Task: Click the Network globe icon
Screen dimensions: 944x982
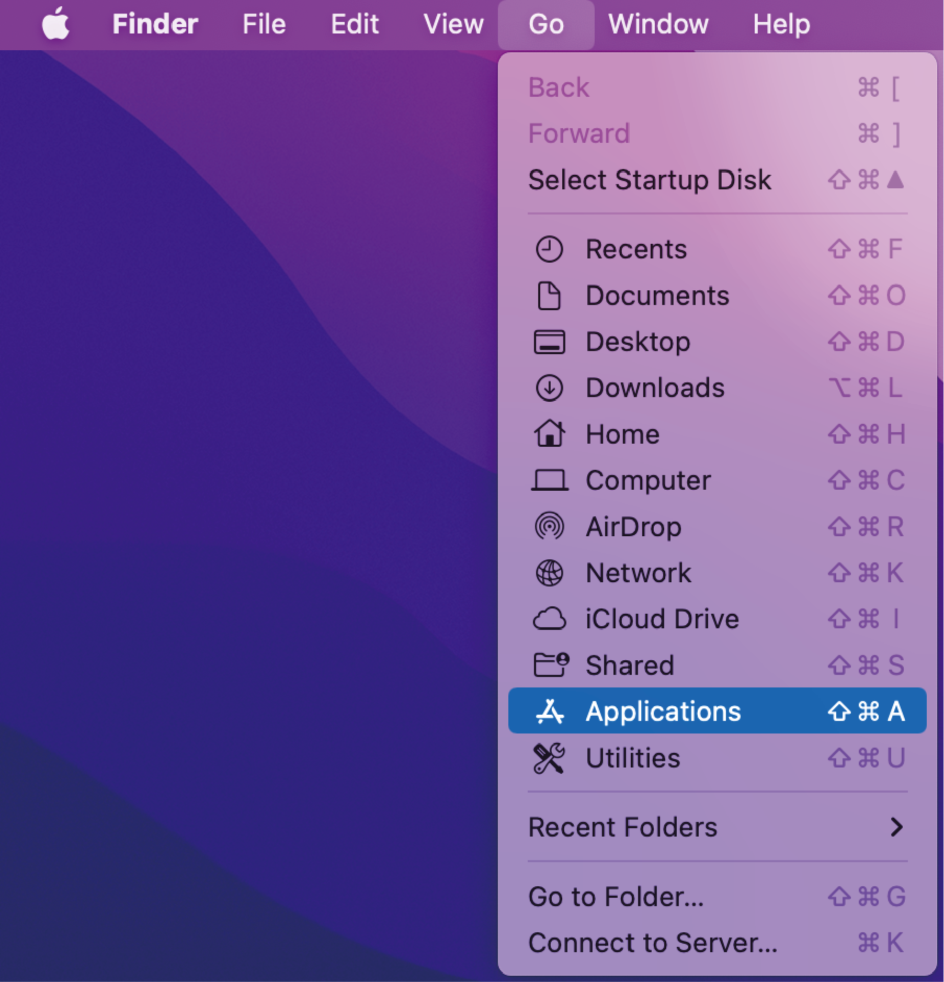Action: 549,573
